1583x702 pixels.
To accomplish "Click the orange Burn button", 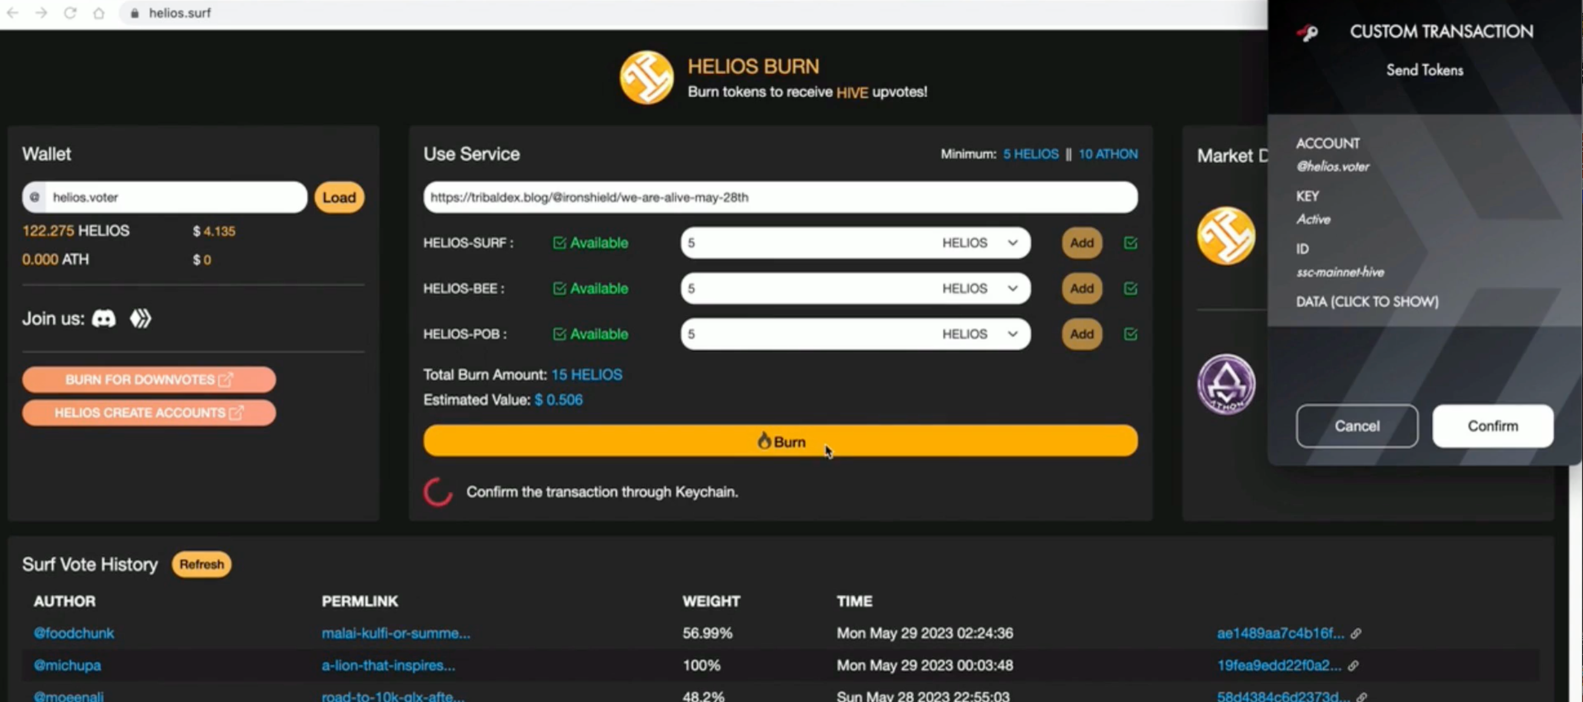I will 781,441.
